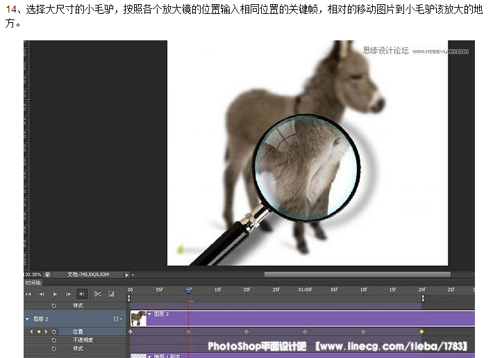Collapse the 图层 2 track in the layer list
502x358 pixels.
pos(27,319)
